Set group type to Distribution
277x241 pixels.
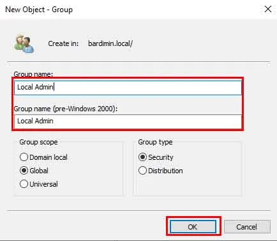161,171
